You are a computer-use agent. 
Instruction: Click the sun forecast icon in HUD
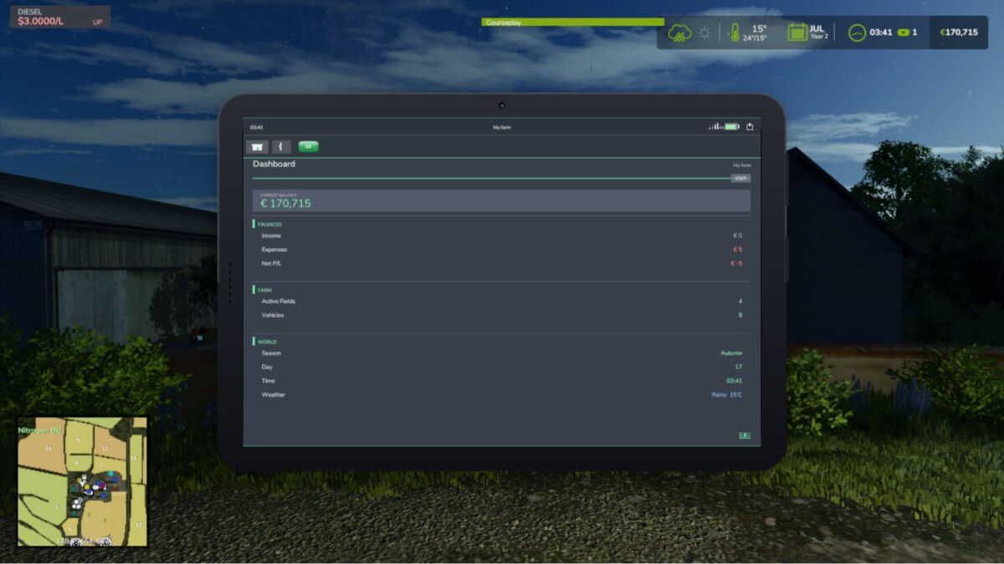click(x=705, y=33)
